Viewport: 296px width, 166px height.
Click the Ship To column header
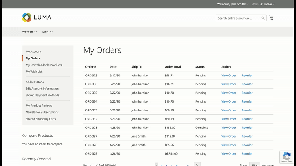point(137,67)
